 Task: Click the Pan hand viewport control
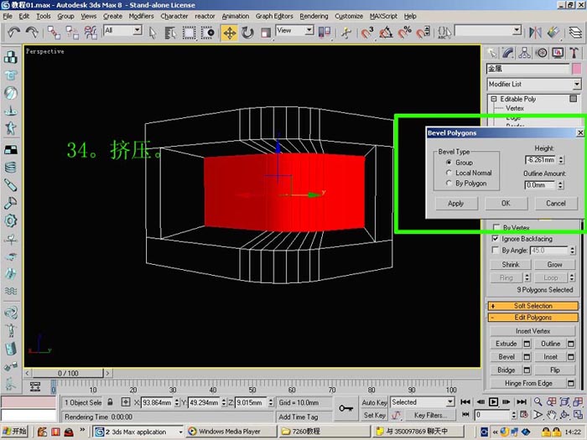(551, 415)
